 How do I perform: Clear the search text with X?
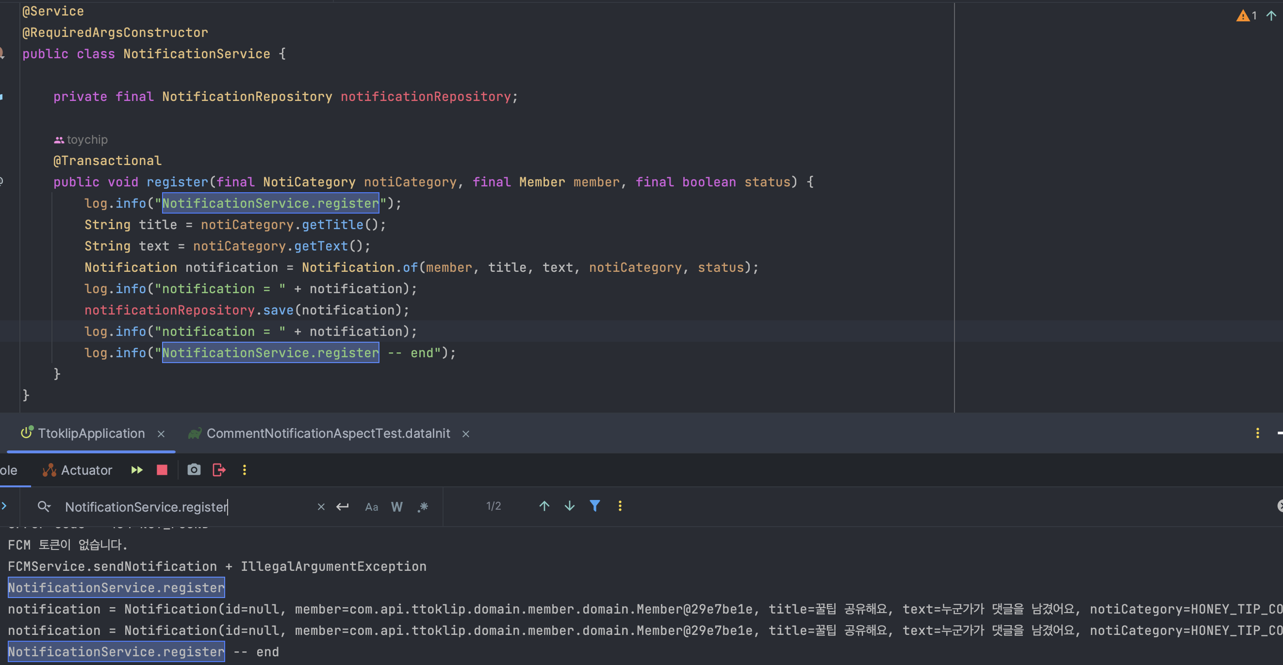coord(321,507)
